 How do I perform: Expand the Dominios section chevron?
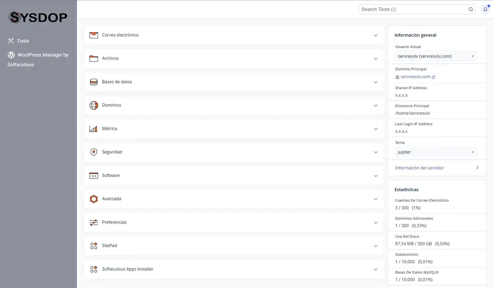[x=376, y=106]
